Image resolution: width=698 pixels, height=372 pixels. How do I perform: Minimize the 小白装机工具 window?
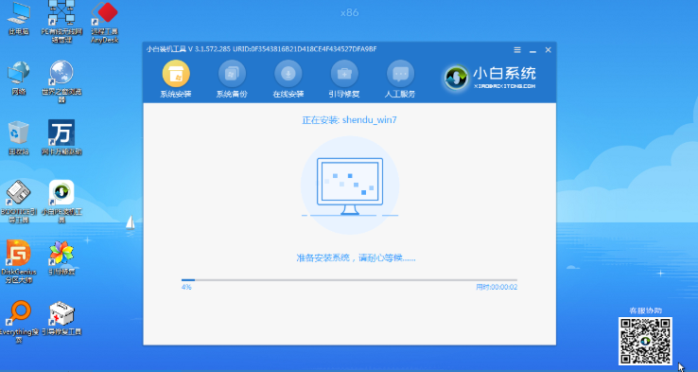click(x=532, y=50)
